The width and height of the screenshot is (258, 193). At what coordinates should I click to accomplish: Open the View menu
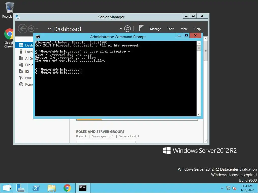click(184, 29)
